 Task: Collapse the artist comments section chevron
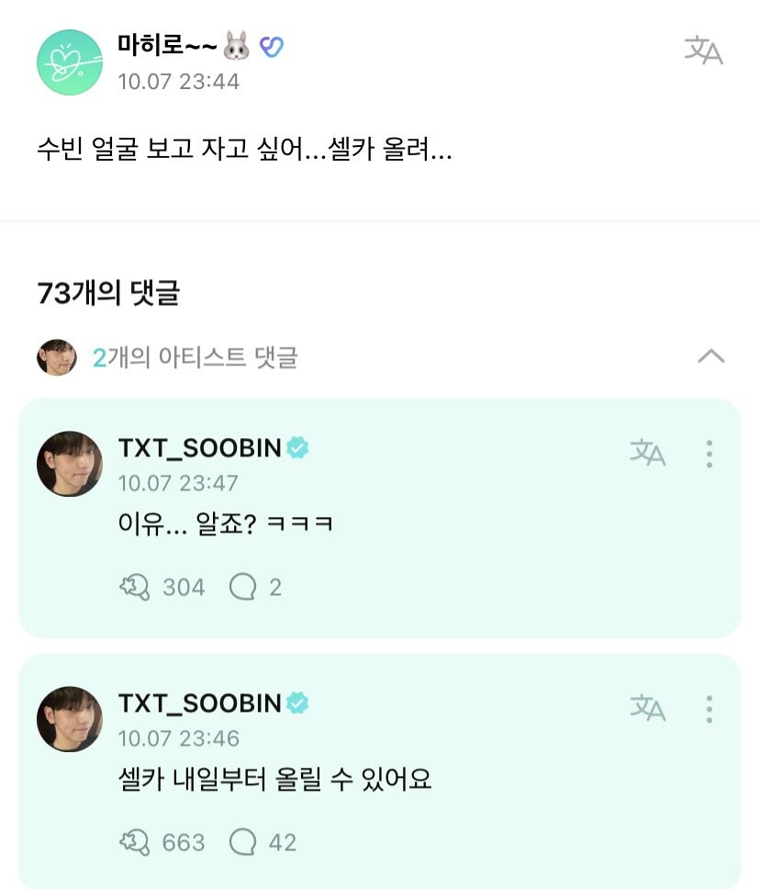click(x=710, y=356)
